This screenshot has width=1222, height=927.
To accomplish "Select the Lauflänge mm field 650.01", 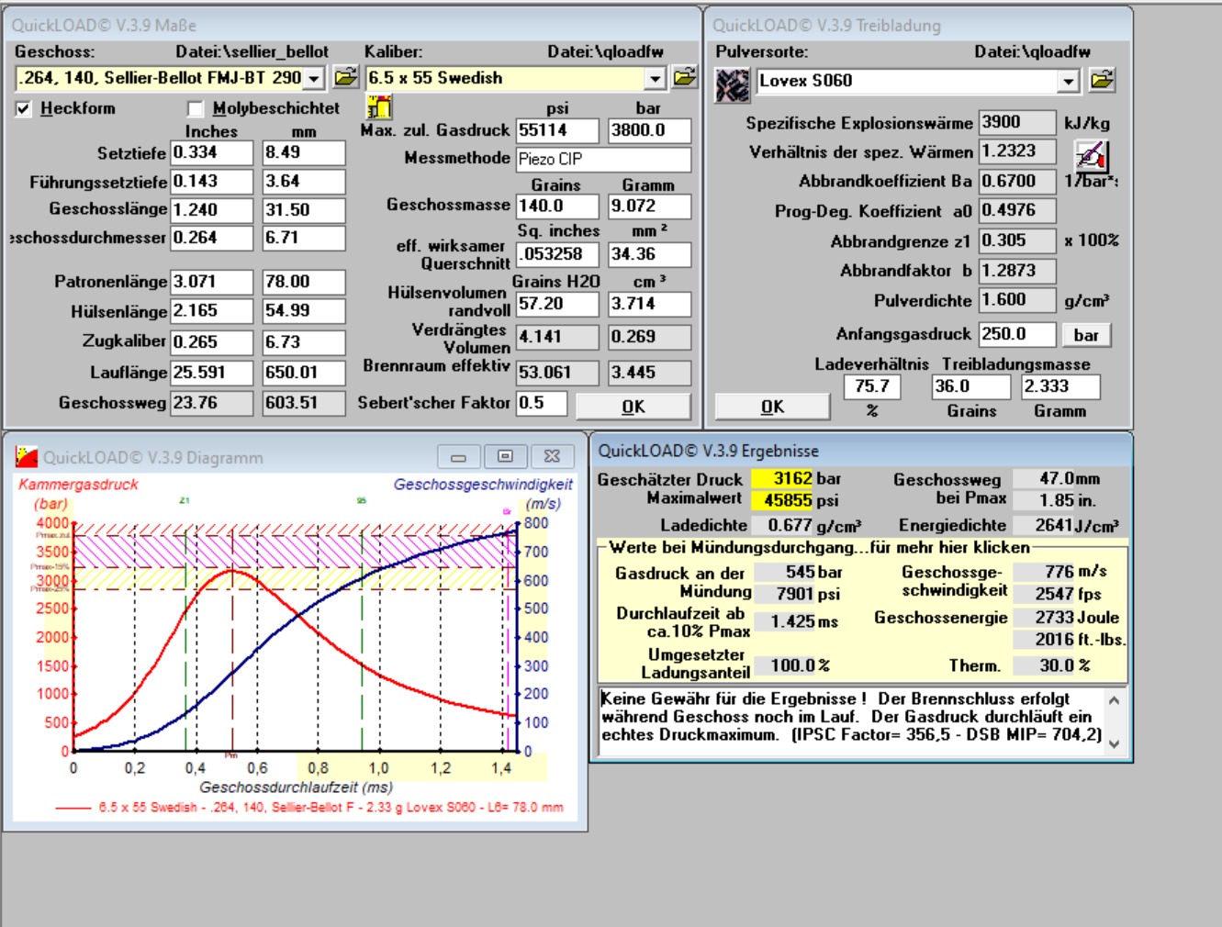I will coord(304,373).
